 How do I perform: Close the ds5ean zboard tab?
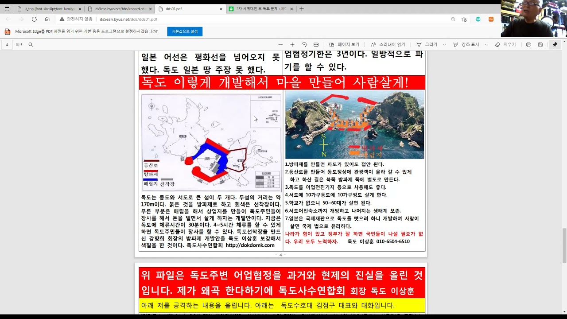150,9
